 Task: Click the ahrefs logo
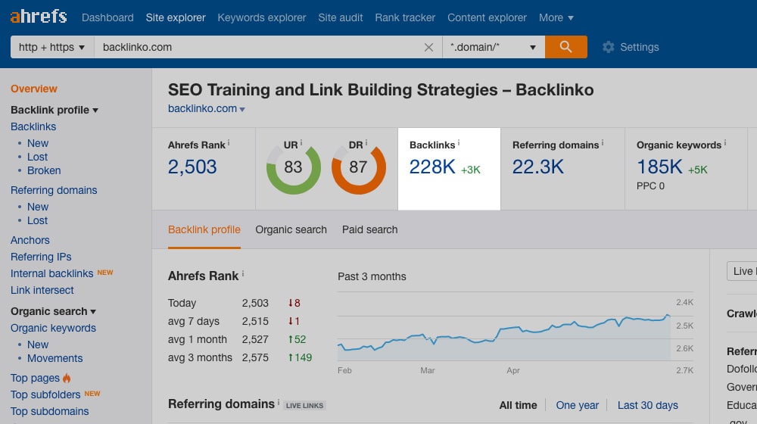click(x=39, y=17)
